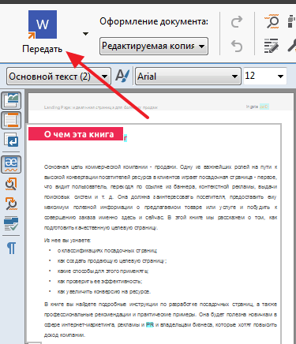Open the style editor 'A' brush icon
Image resolution: width=296 pixels, height=344 pixels.
[x=122, y=76]
